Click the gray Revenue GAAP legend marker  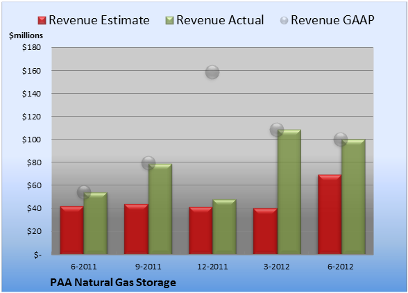click(284, 21)
